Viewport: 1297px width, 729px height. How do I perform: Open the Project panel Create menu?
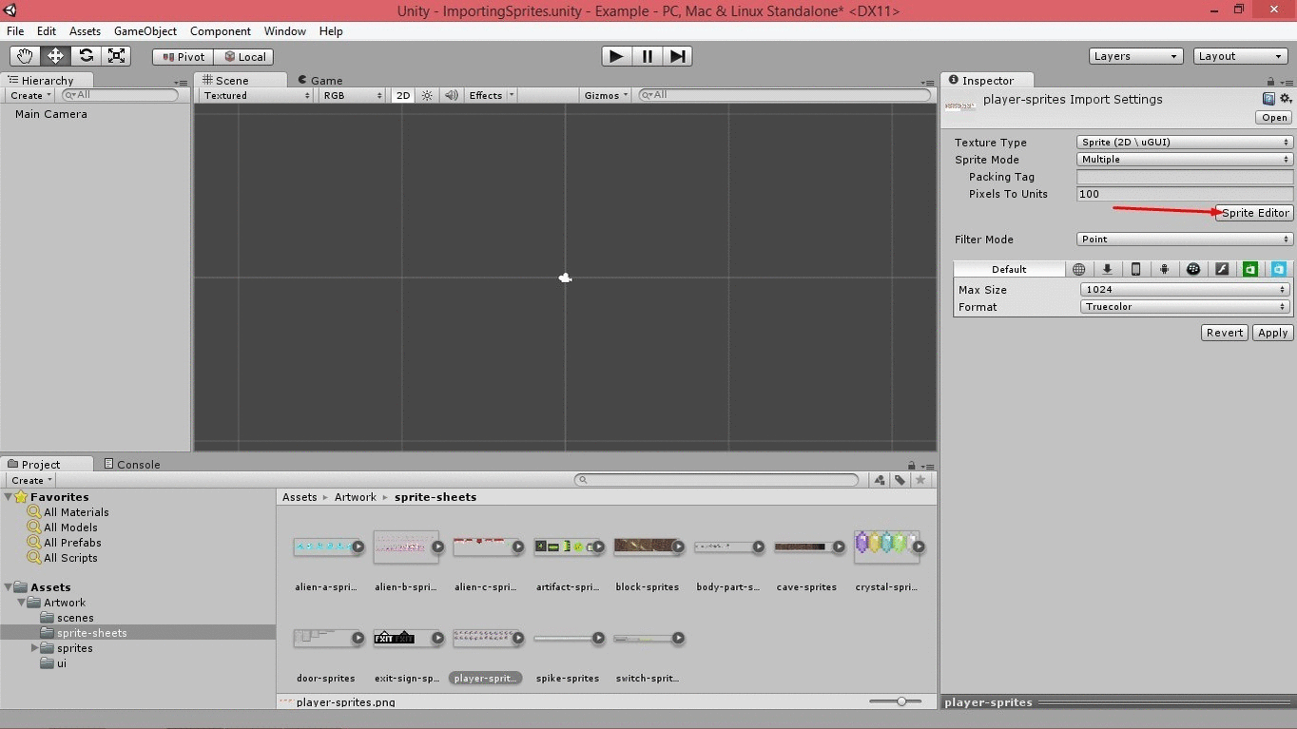[x=31, y=480]
